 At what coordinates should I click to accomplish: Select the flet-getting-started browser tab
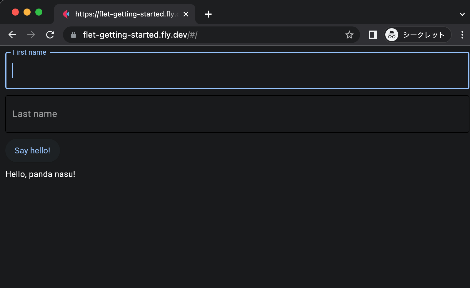[124, 14]
